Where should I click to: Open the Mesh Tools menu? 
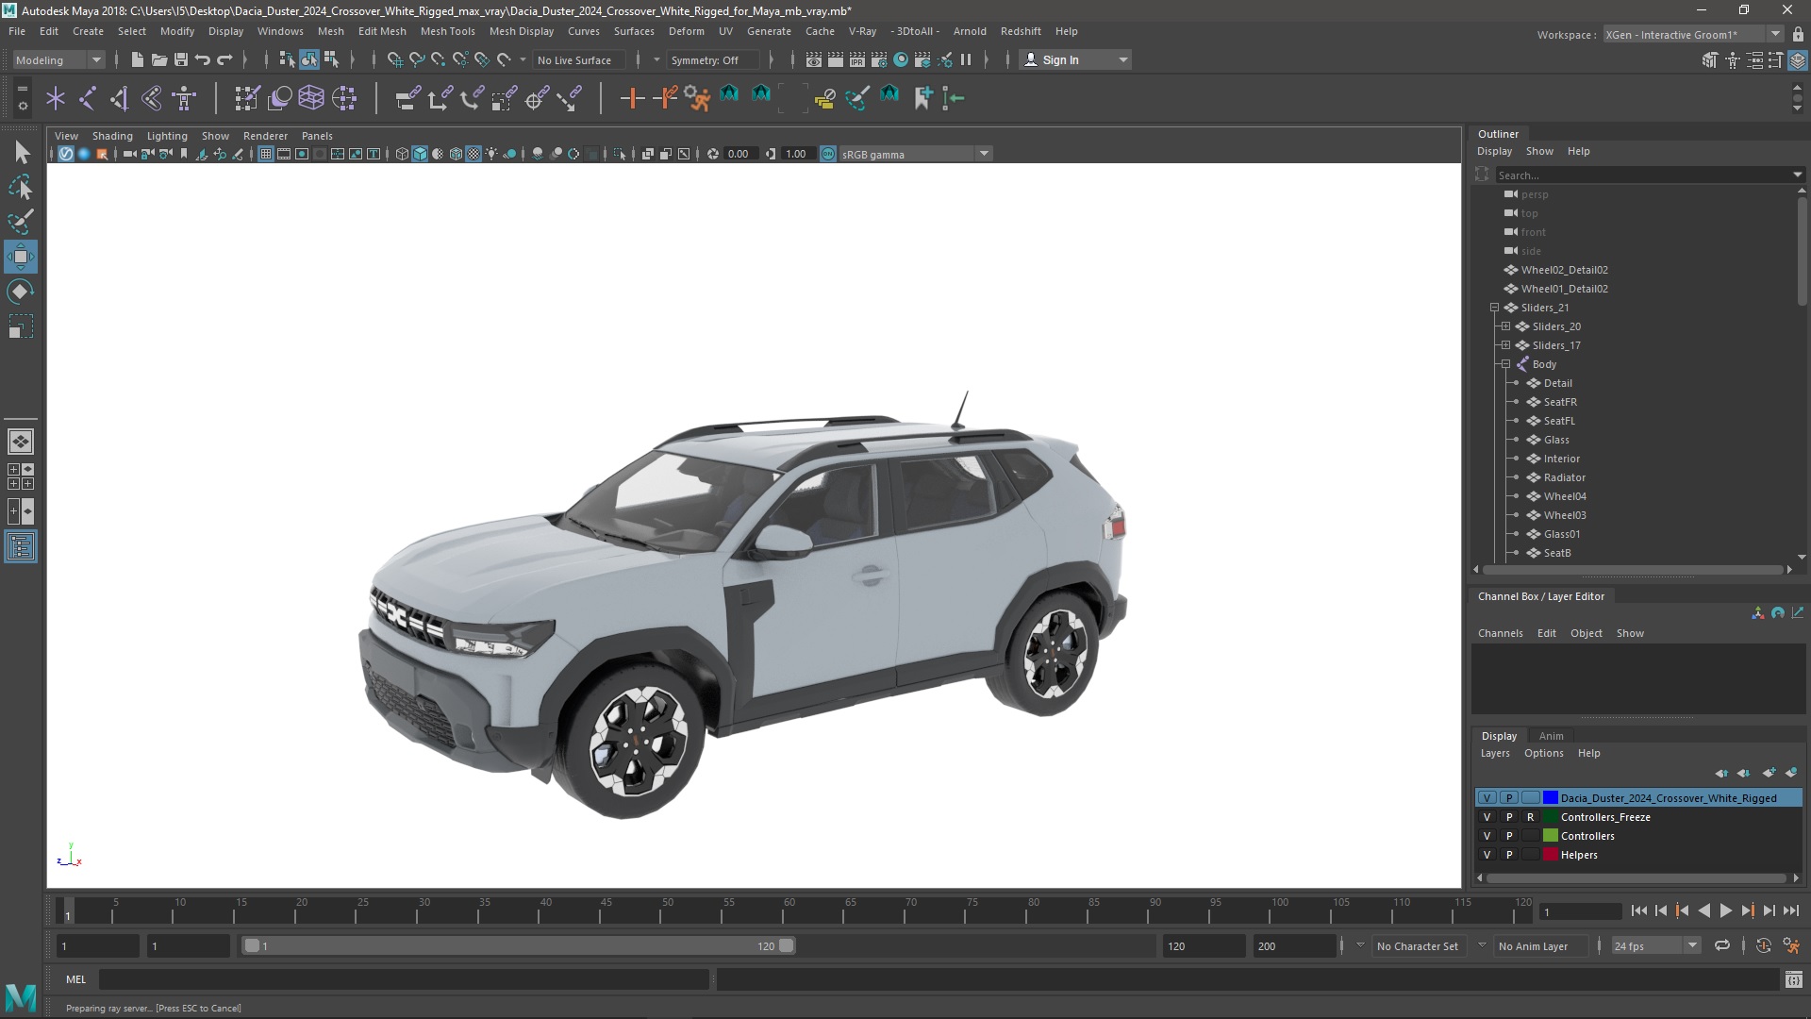447,31
